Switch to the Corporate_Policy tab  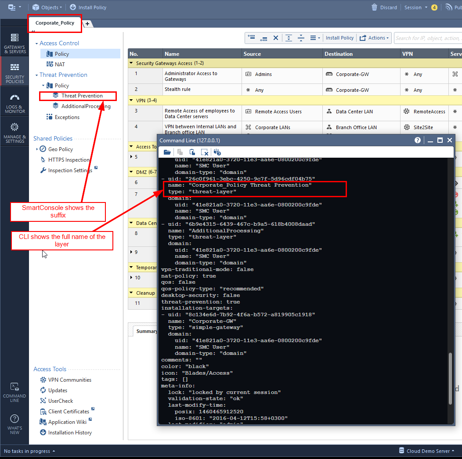[55, 23]
